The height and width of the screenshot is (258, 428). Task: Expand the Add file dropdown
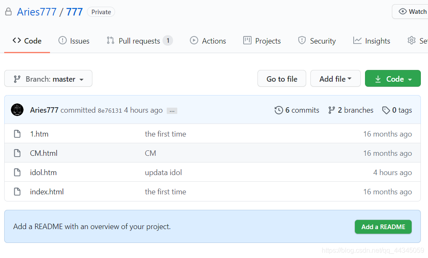336,79
